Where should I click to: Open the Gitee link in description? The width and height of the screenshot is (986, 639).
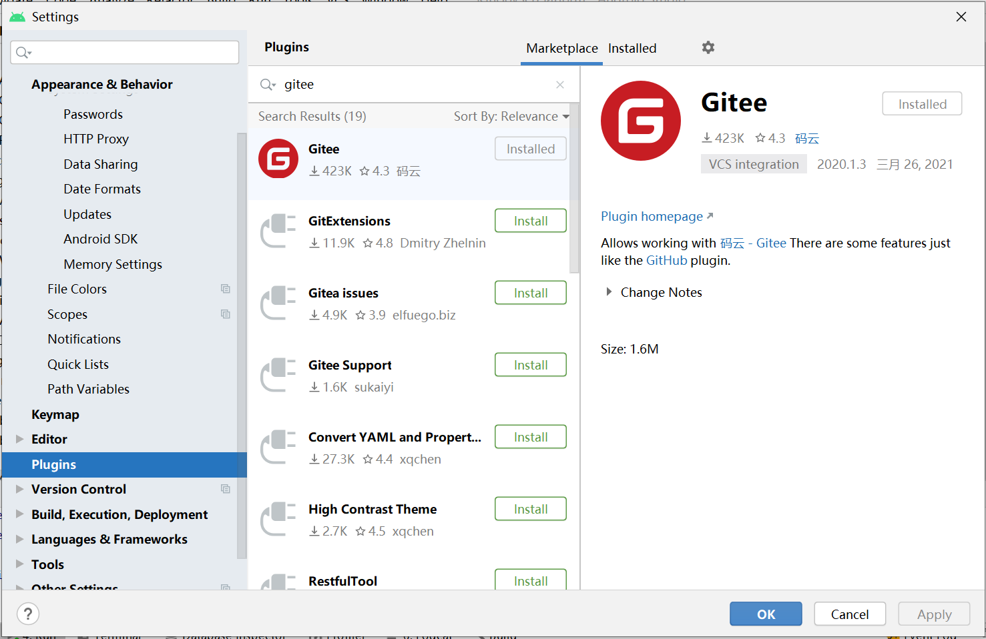771,243
